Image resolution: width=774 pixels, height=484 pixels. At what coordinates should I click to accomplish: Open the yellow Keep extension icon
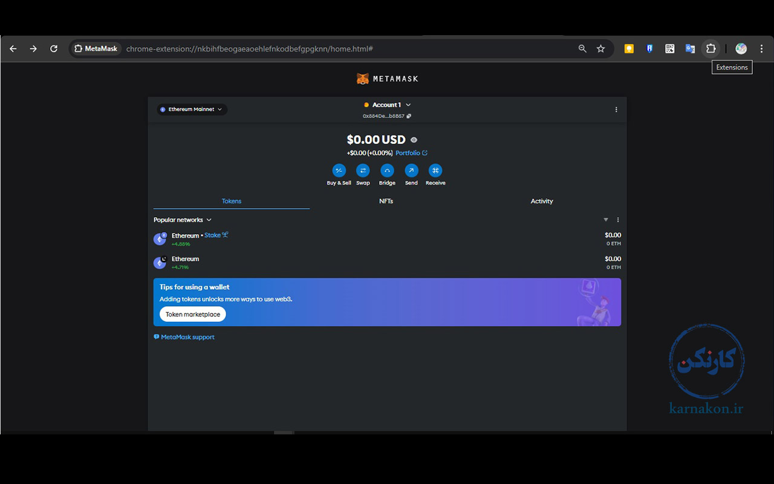[629, 49]
